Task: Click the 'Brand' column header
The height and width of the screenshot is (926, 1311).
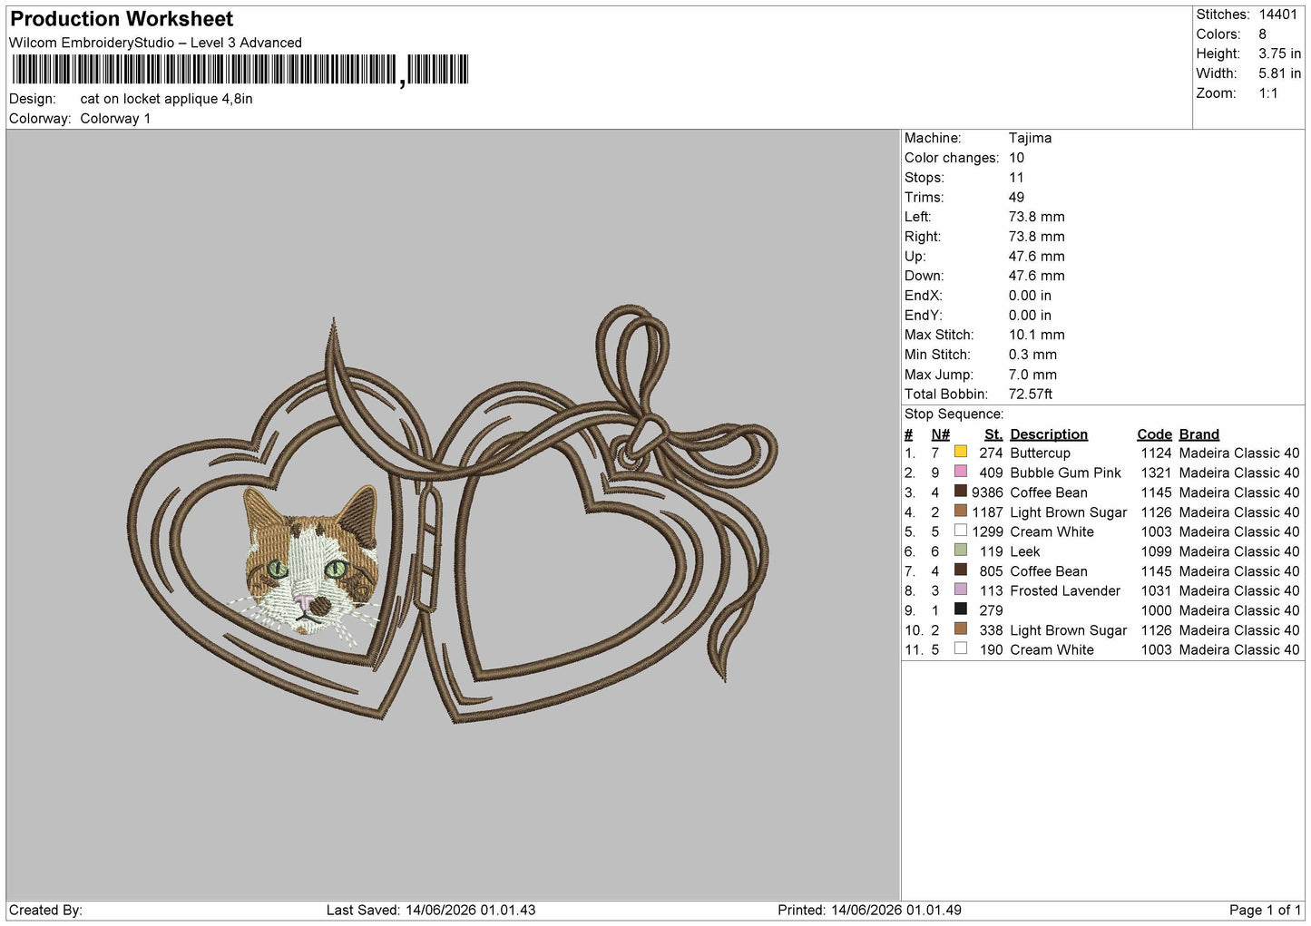Action: tap(1199, 434)
